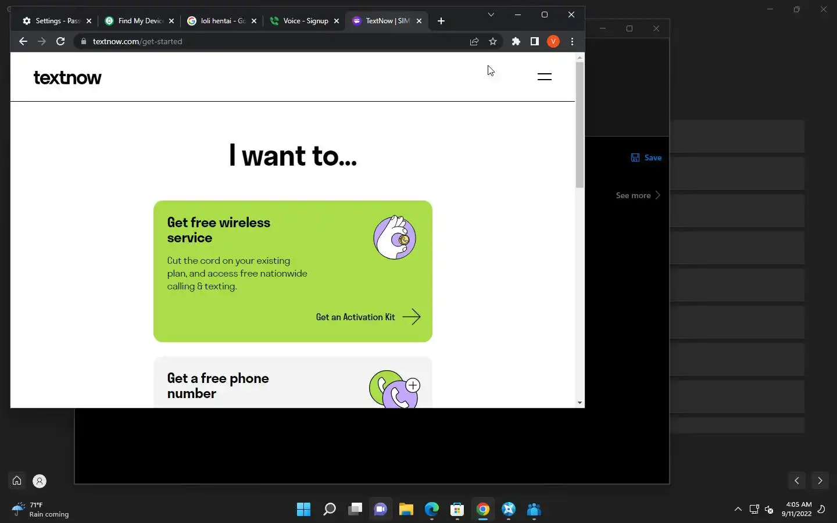Open the Get a free phone number card

pos(293,382)
